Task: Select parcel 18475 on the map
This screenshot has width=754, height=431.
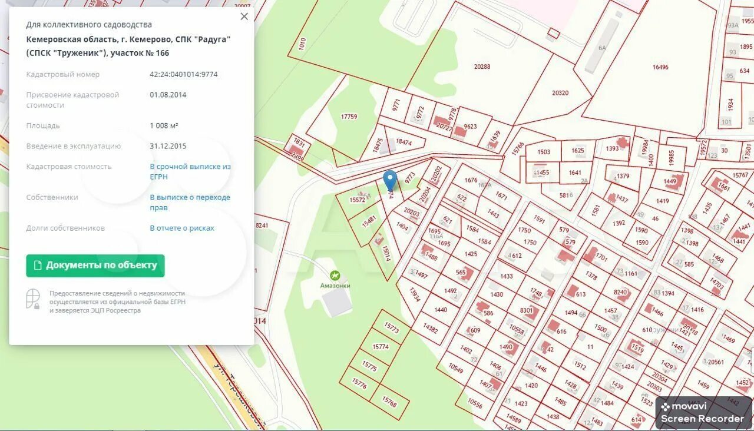Action: [x=378, y=145]
